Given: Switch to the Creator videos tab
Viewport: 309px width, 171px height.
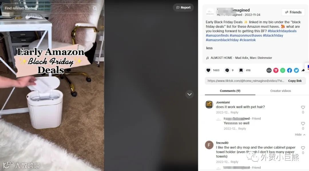Looking at the screenshot, I should pyautogui.click(x=281, y=91).
